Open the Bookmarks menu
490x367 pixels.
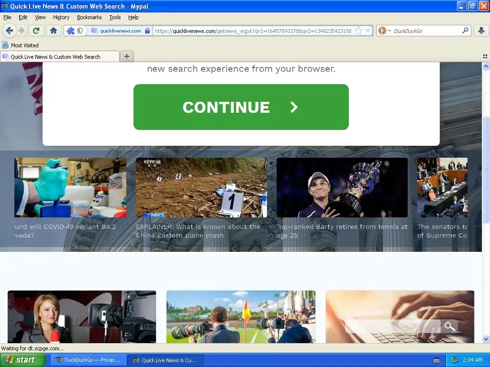coord(89,17)
